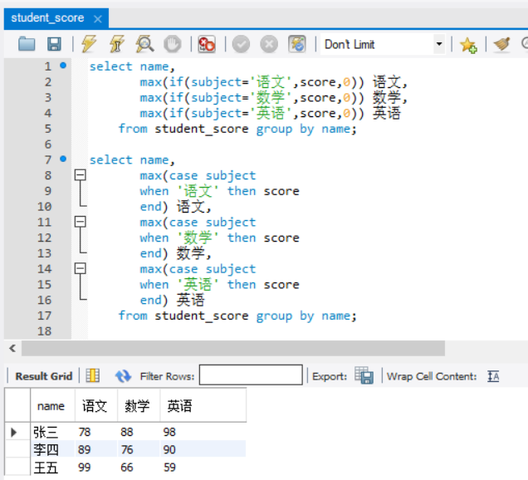Select the cell with value 66

pos(139,468)
